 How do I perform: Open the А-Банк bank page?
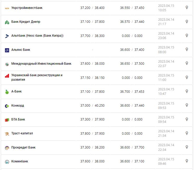click(17, 92)
